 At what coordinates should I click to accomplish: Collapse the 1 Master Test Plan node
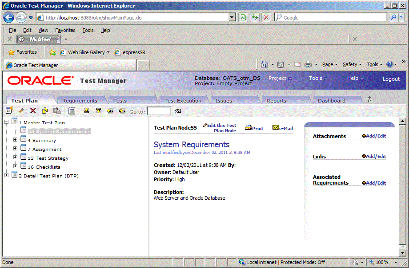(7, 122)
